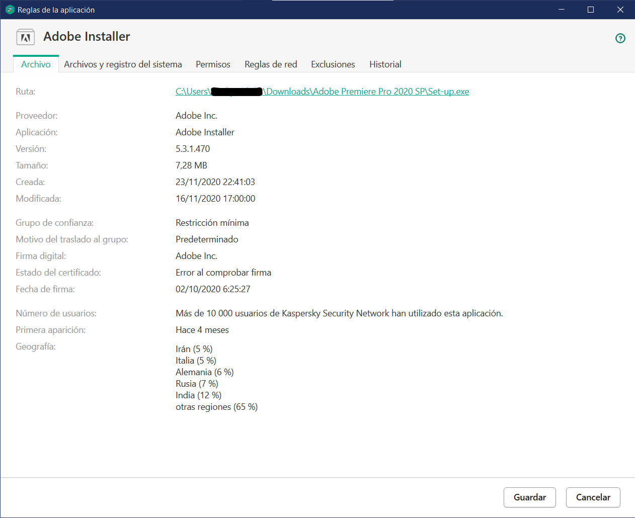Click the Adobe Installer application icon

(26, 37)
